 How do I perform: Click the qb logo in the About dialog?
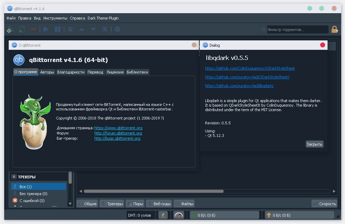point(19,60)
